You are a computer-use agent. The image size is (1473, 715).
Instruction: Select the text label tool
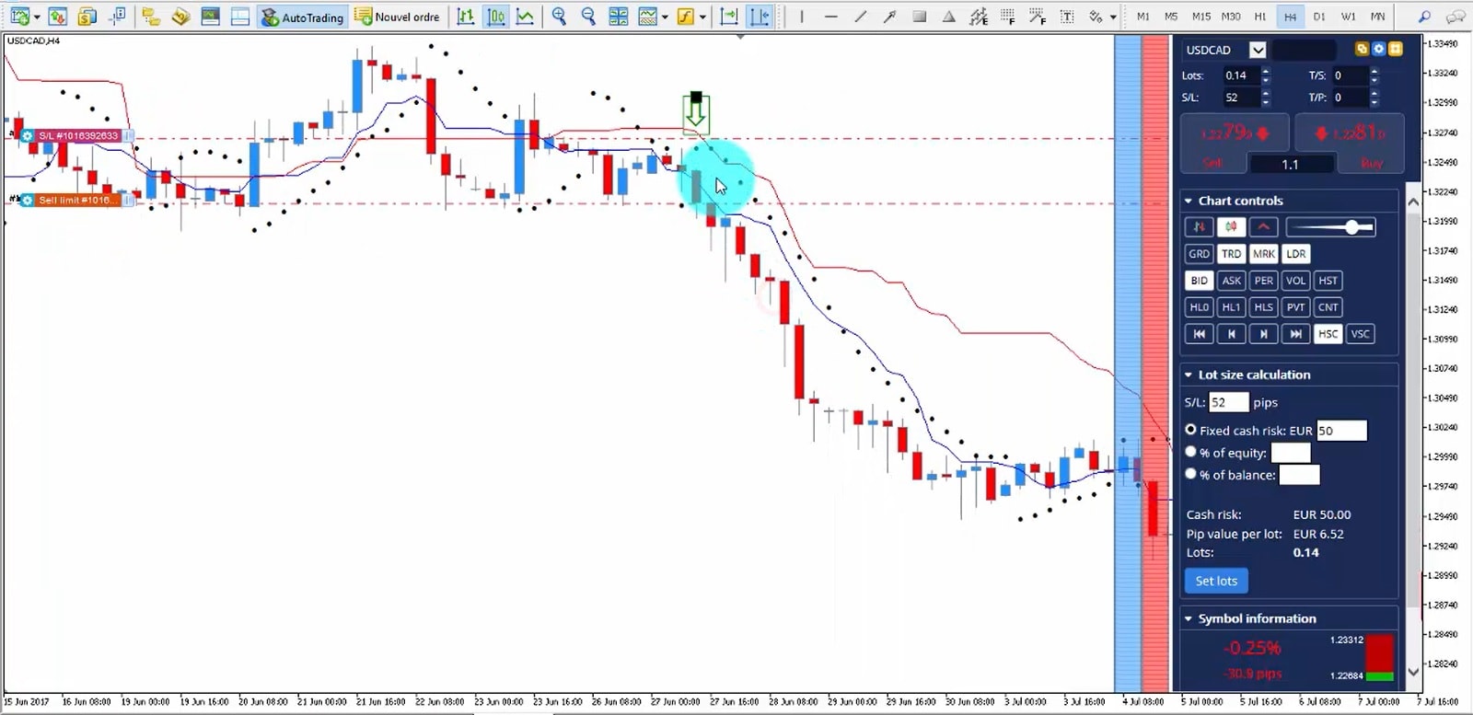point(1067,17)
